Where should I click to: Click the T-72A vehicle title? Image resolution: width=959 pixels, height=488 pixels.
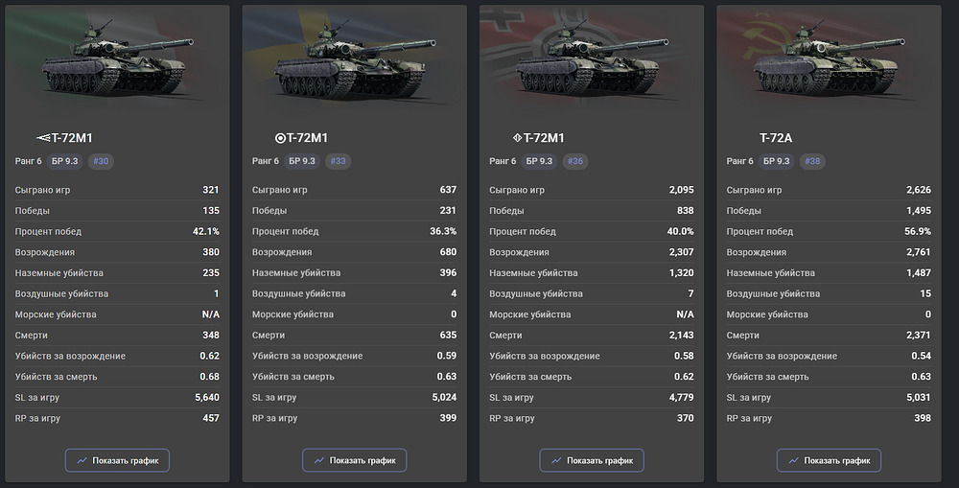(778, 138)
